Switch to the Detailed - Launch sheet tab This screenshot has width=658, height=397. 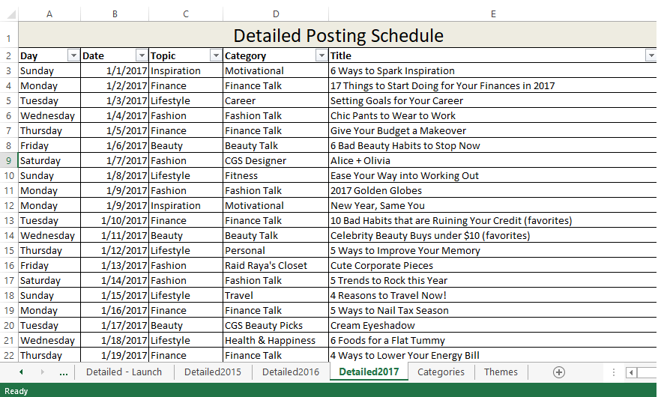(124, 372)
